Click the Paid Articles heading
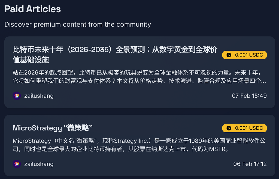This screenshot has height=179, width=279. click(33, 9)
